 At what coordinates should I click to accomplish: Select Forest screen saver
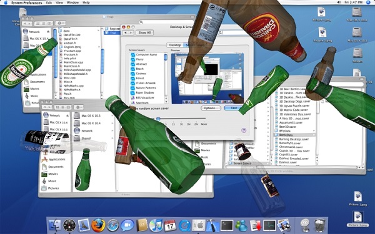click(x=140, y=79)
